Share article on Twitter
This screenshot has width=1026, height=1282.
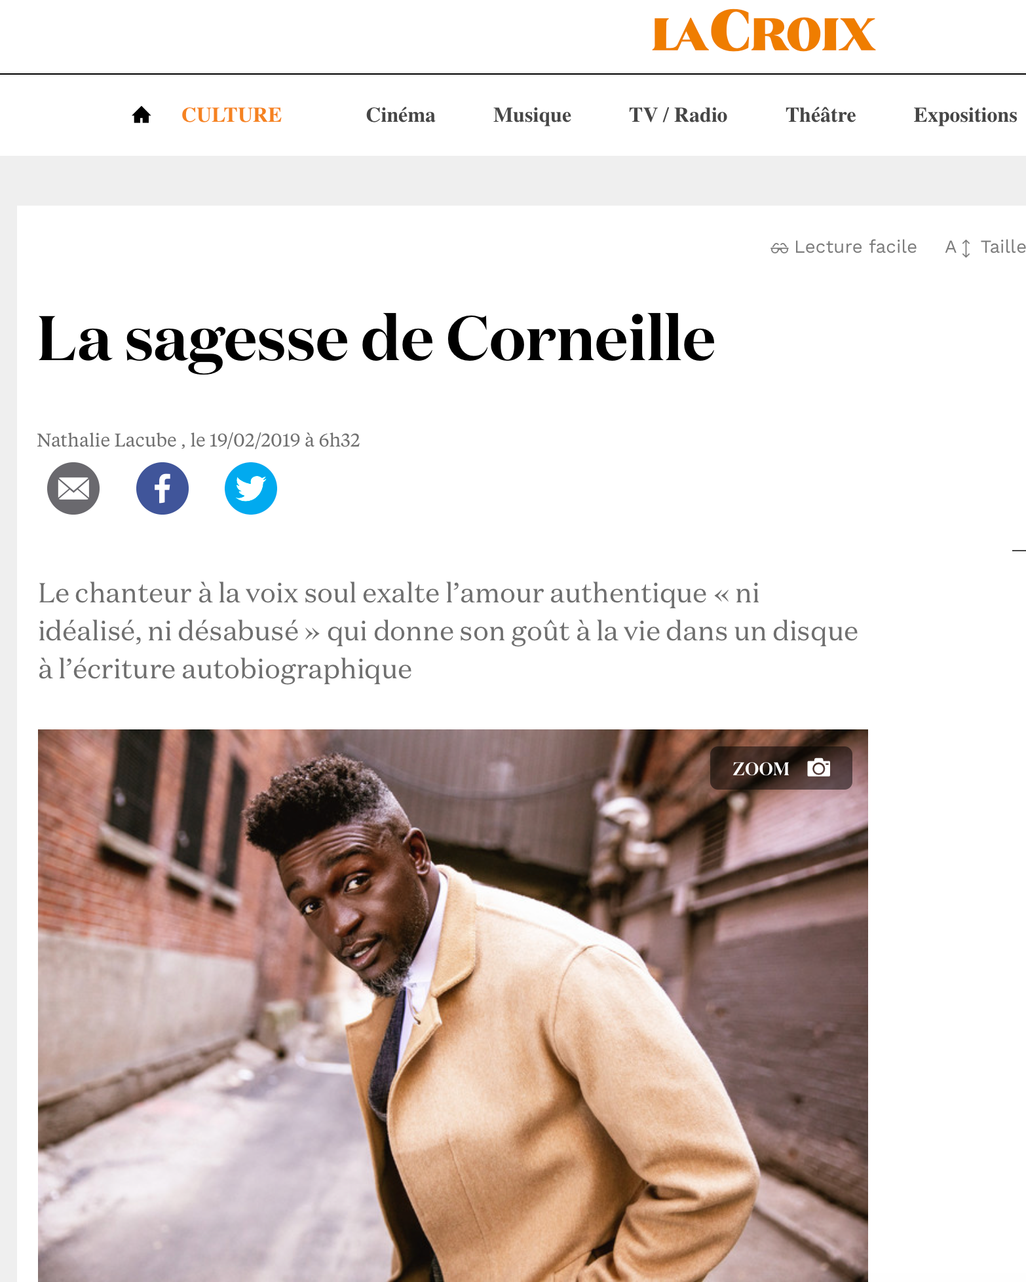(x=251, y=488)
